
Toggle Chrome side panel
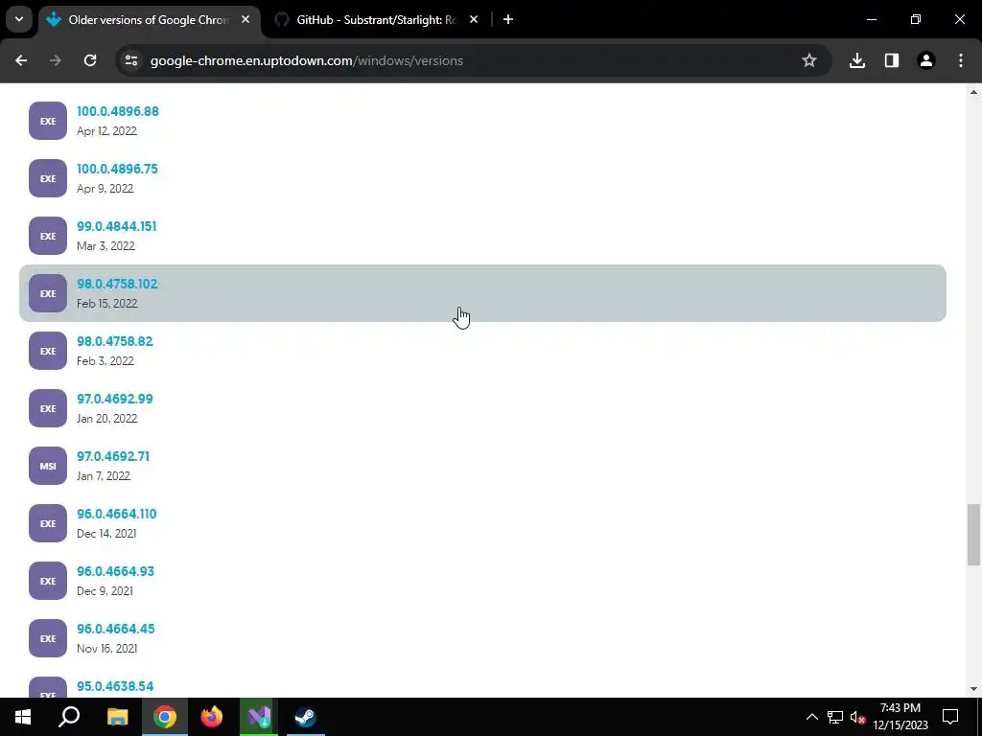pyautogui.click(x=891, y=60)
